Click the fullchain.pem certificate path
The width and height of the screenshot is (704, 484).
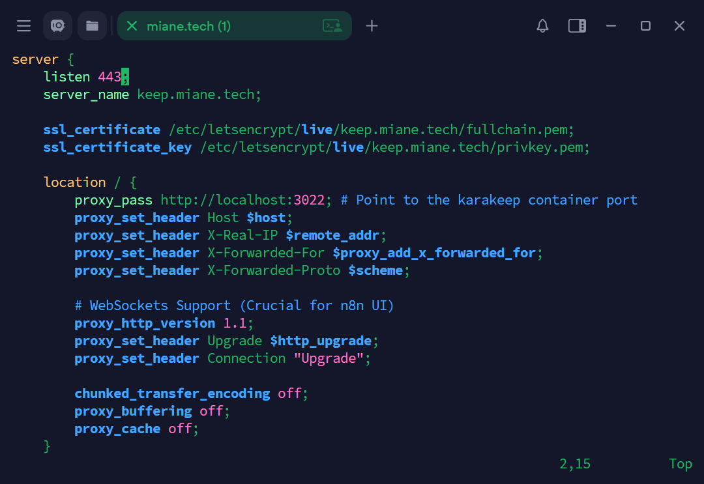click(372, 130)
